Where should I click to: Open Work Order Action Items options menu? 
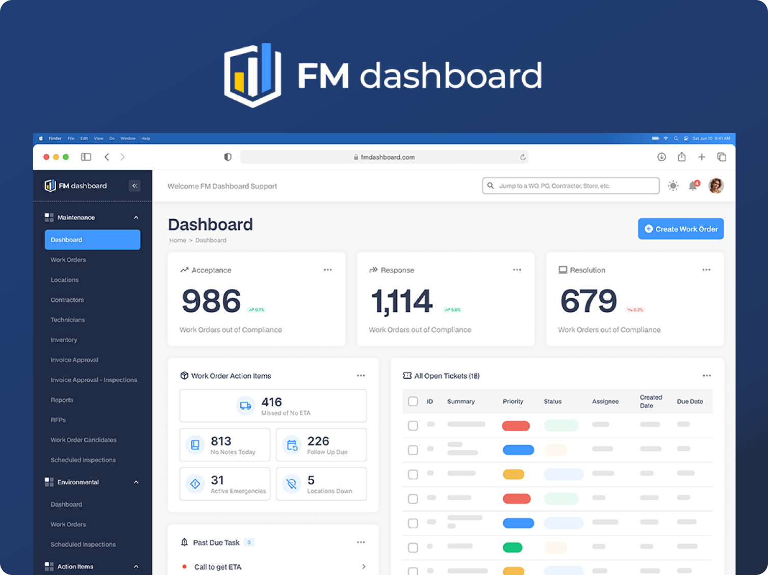point(361,376)
